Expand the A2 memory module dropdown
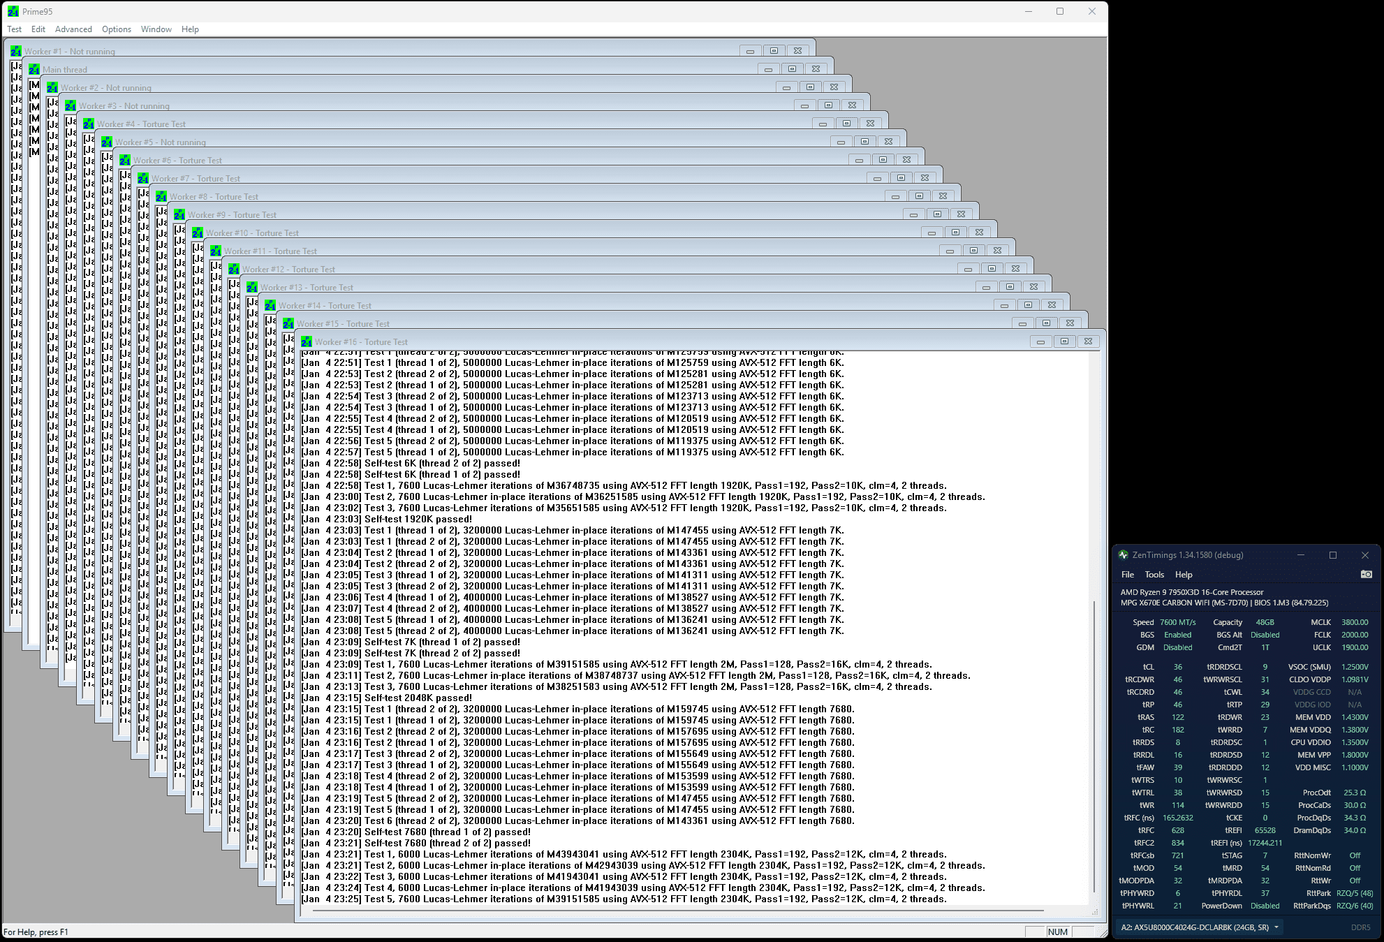Image resolution: width=1384 pixels, height=942 pixels. tap(1276, 927)
